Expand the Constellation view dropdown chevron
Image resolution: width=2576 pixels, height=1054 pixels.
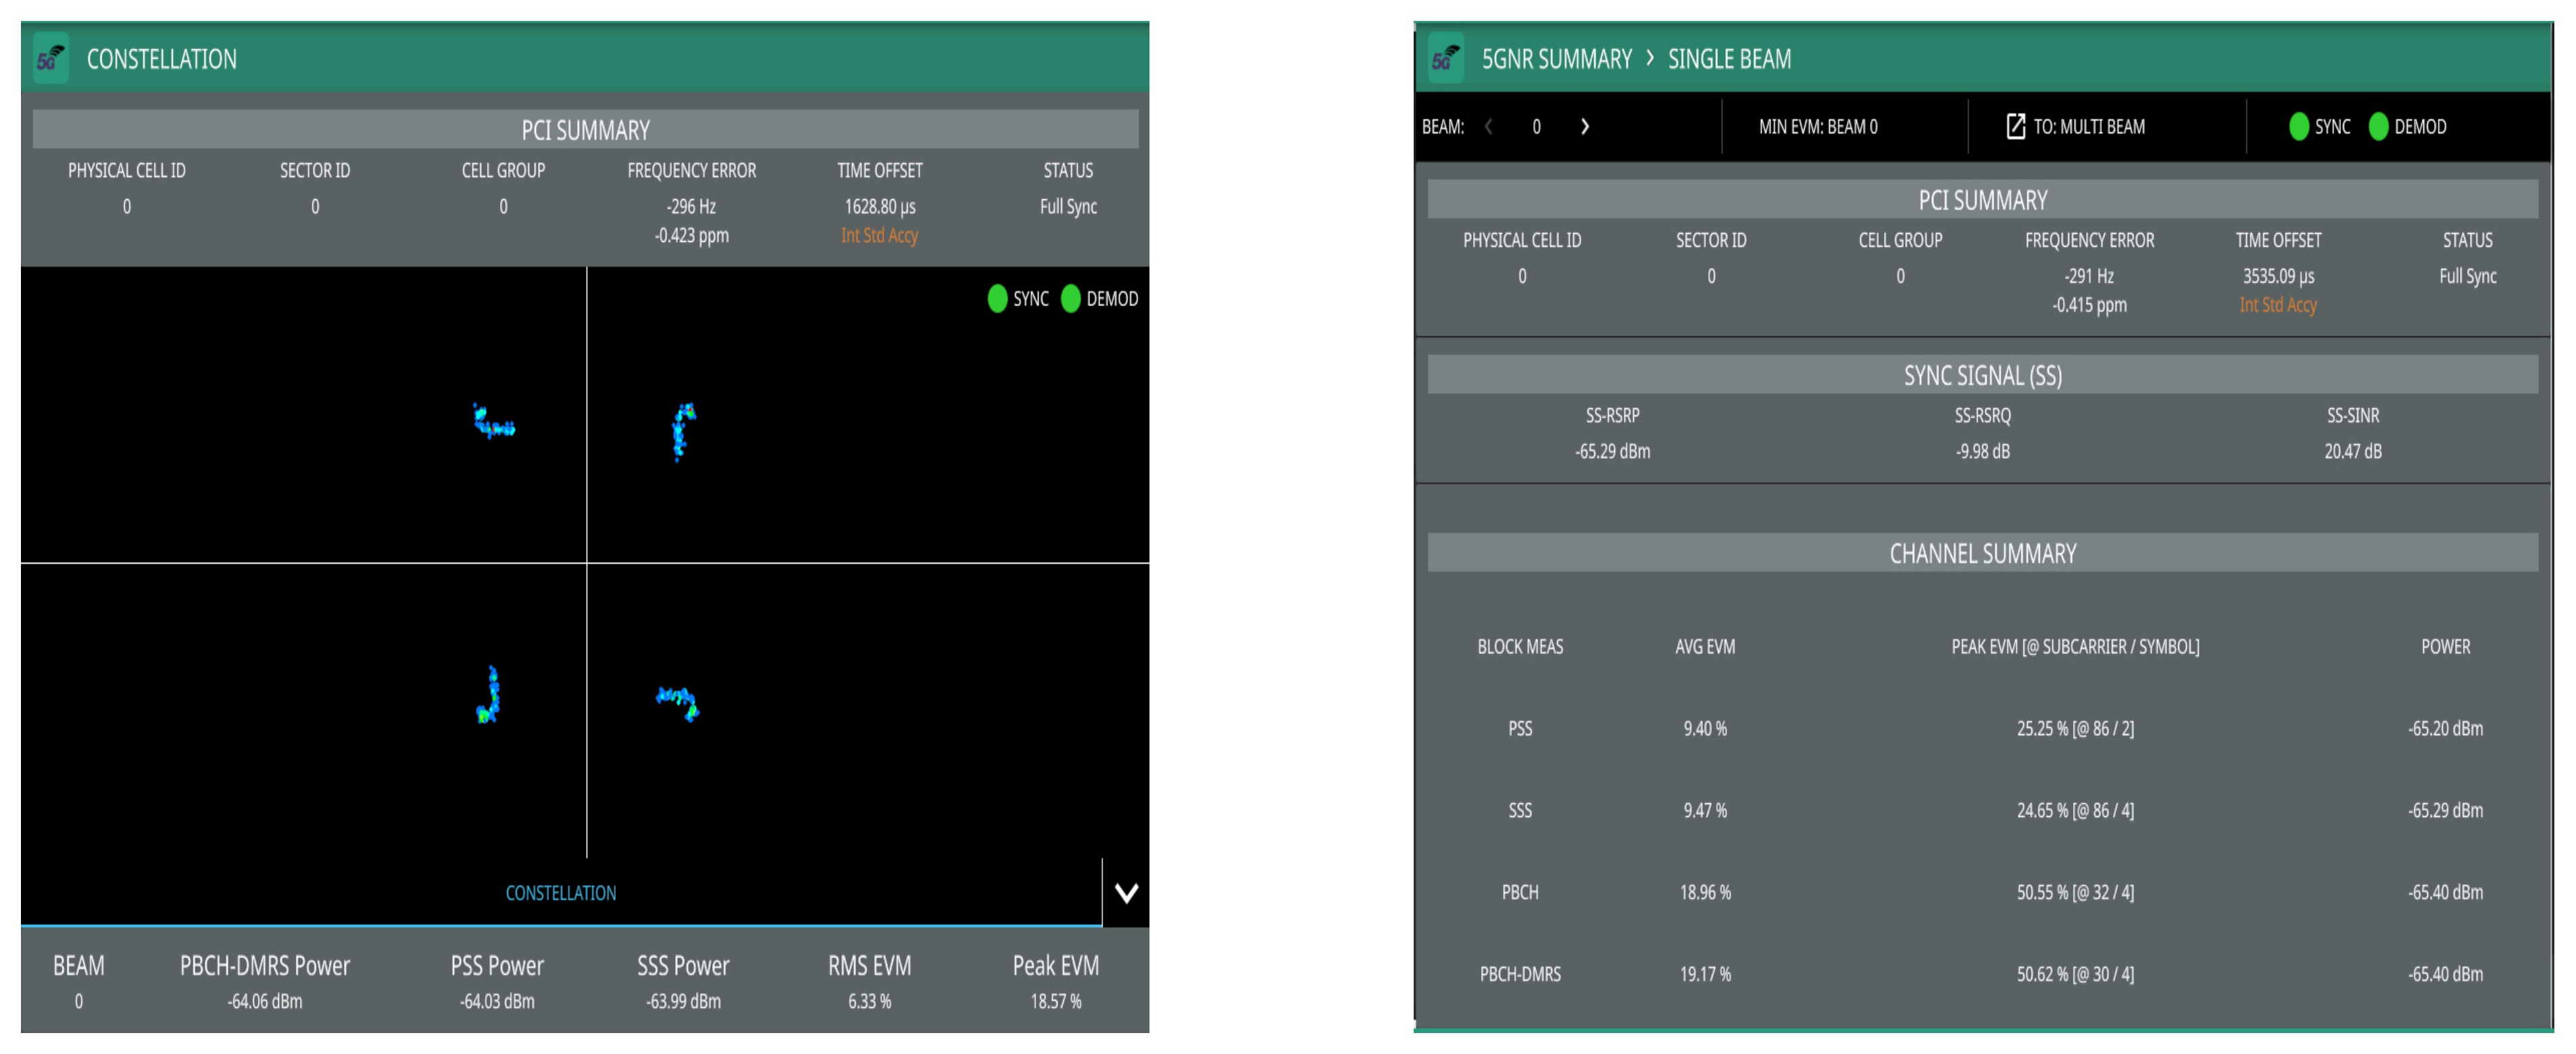pos(1126,893)
